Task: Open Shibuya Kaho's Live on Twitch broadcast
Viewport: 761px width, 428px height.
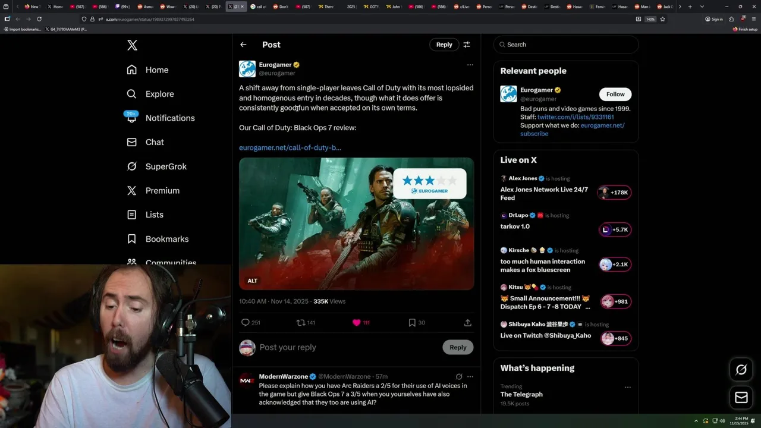Action: point(546,335)
